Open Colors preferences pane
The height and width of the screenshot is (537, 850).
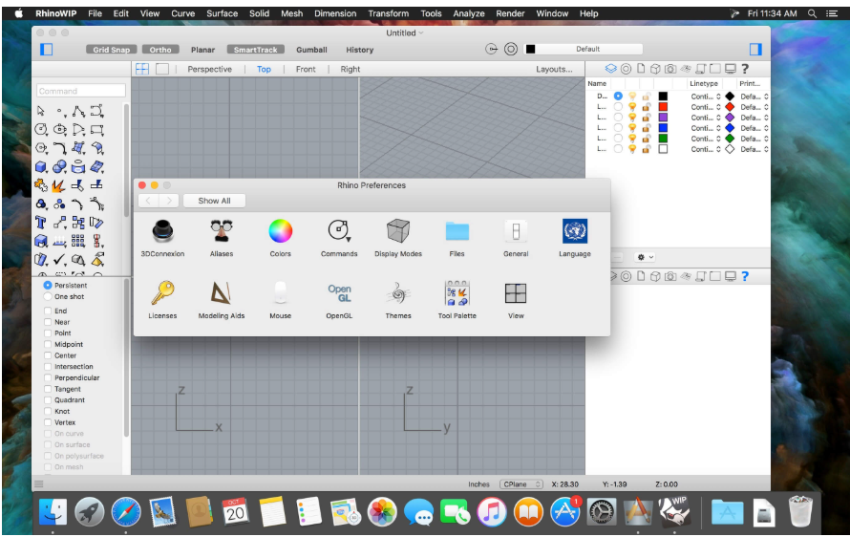click(x=280, y=238)
